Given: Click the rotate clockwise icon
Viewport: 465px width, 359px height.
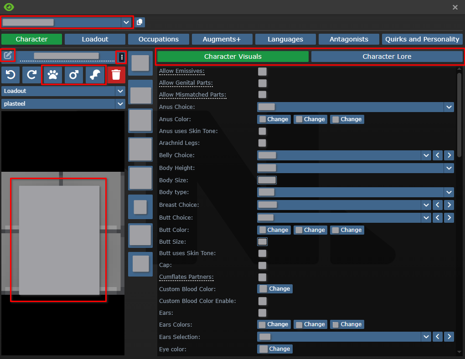Looking at the screenshot, I should (x=31, y=75).
